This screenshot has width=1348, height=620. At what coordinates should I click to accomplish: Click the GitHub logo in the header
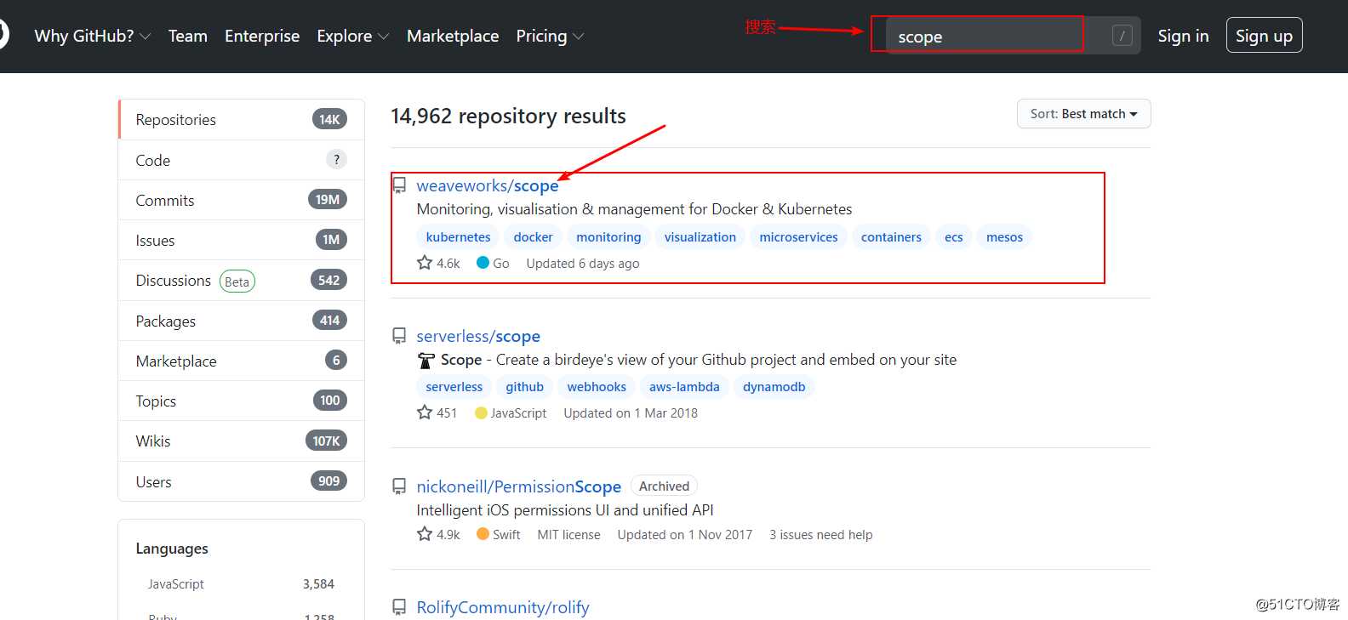[x=3, y=35]
